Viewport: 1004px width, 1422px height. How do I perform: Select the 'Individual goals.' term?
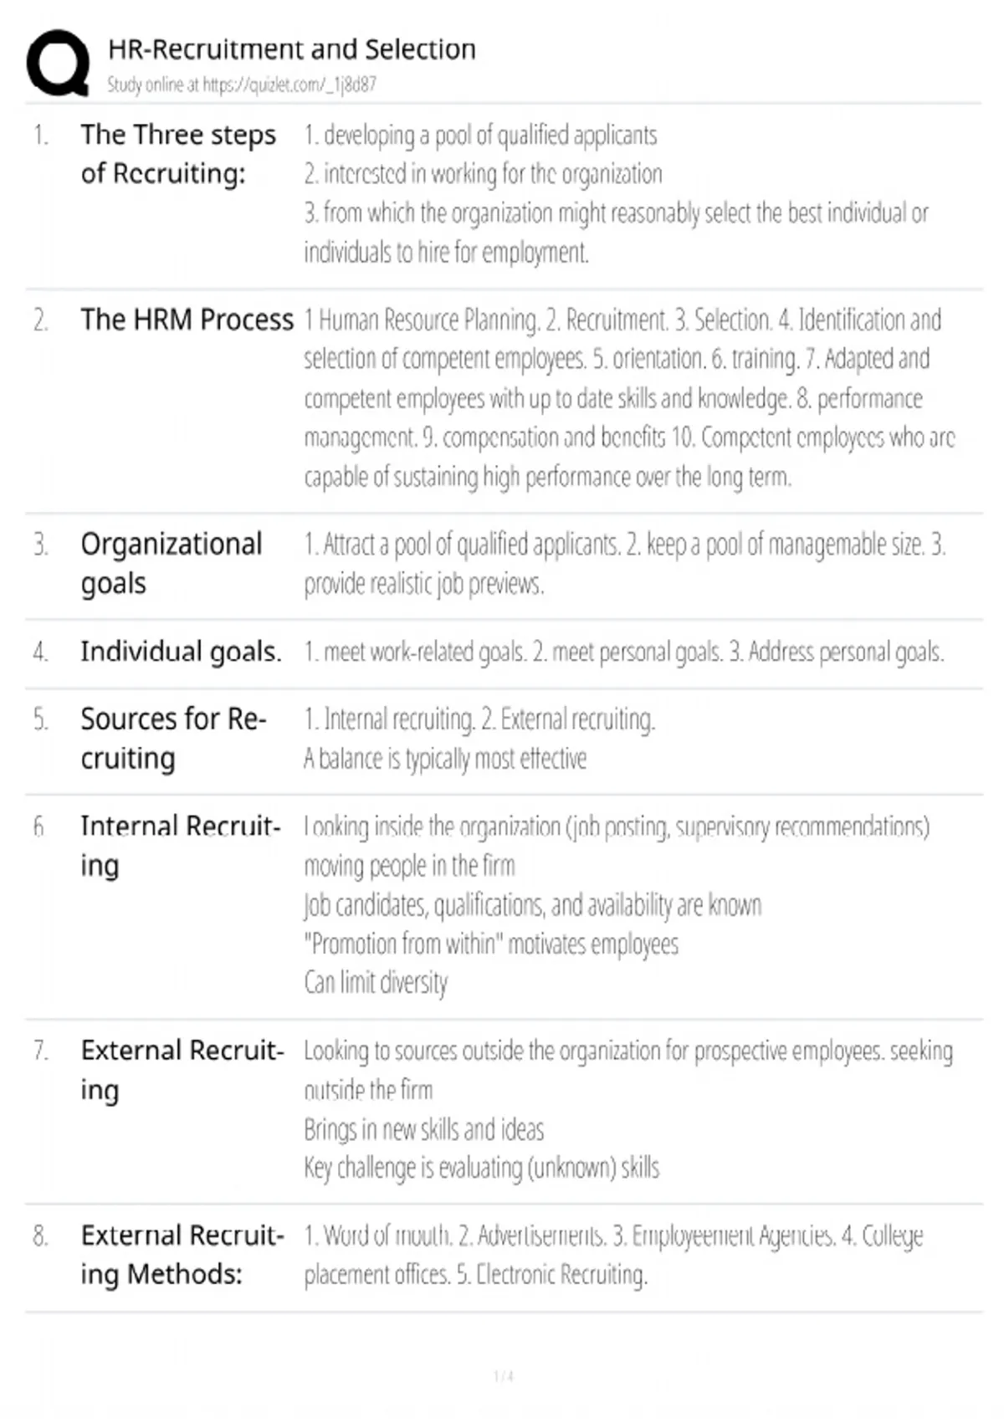pos(182,652)
